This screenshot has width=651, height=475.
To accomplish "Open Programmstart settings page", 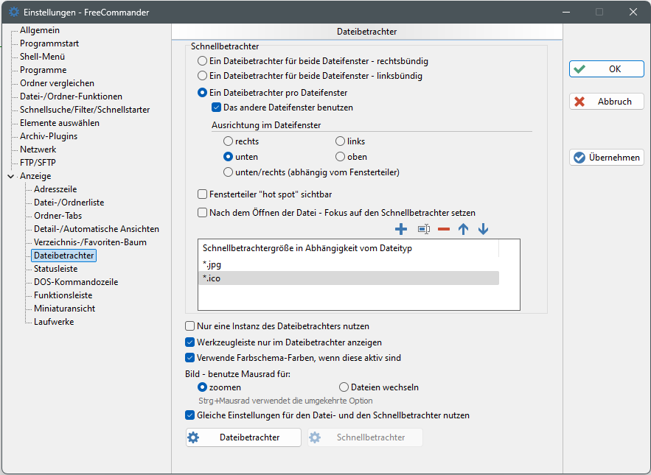I will point(49,43).
